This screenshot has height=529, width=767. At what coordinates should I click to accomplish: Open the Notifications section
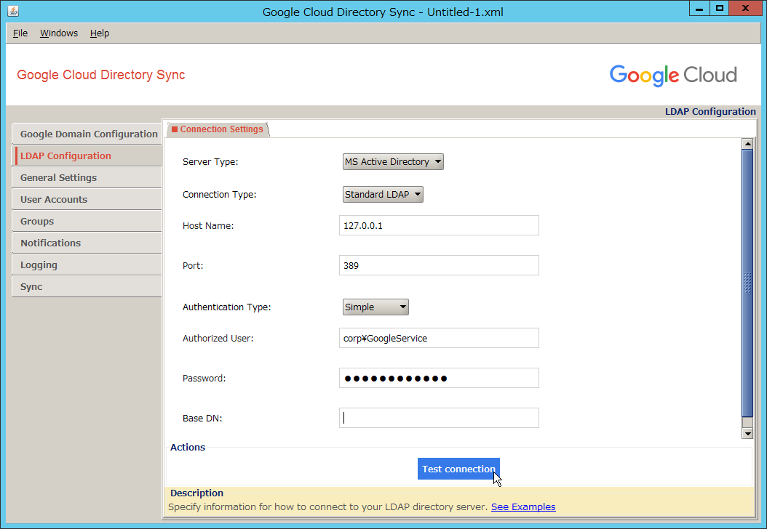(x=87, y=243)
